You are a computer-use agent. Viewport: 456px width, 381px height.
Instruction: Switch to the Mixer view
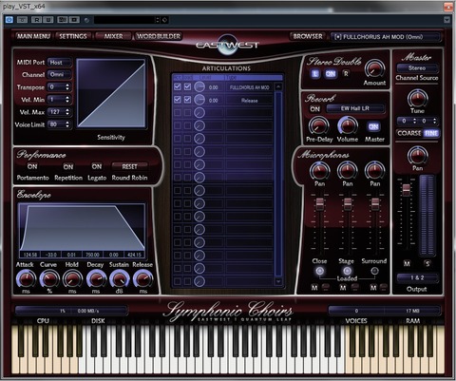[113, 36]
